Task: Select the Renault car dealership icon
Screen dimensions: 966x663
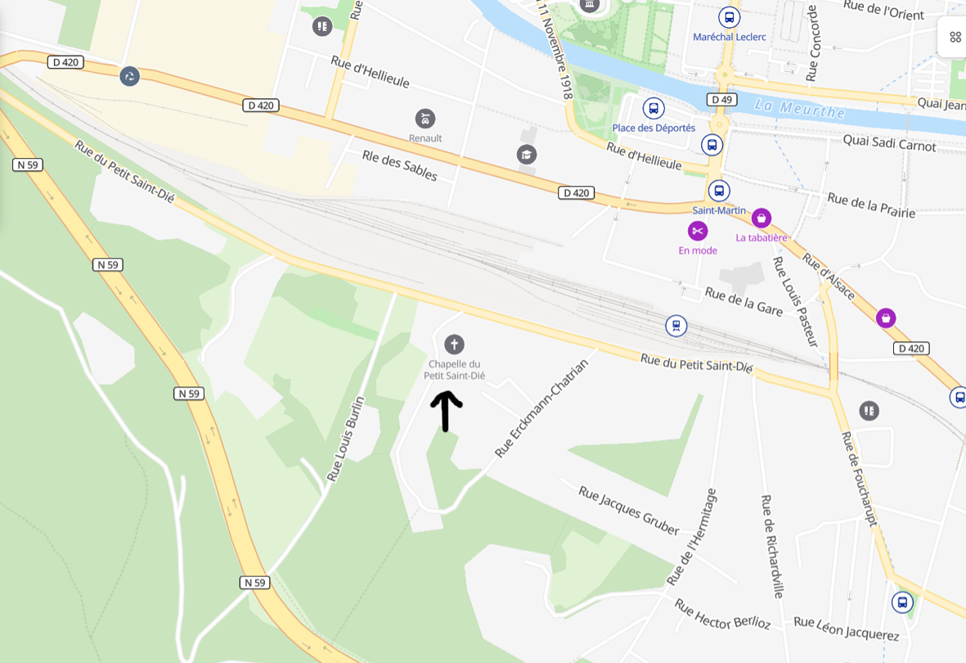Action: [425, 119]
